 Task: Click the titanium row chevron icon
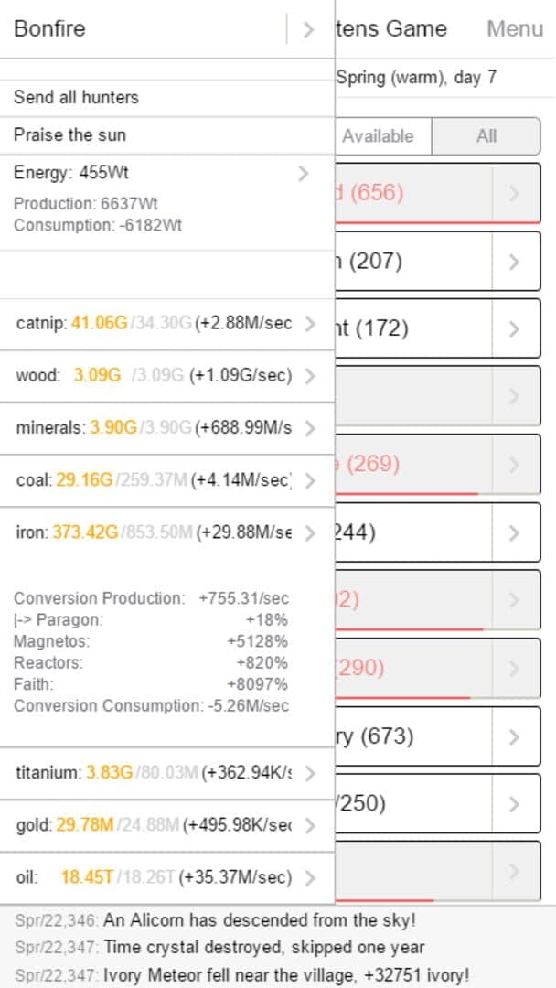click(311, 773)
